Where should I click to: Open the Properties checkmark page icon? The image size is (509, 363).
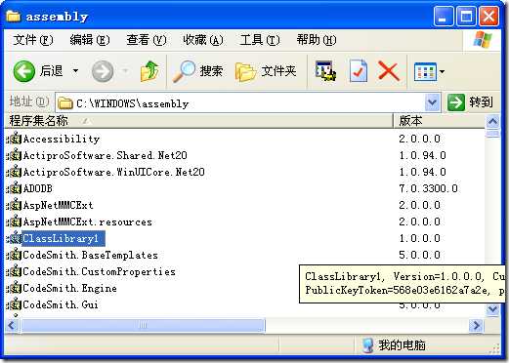359,70
